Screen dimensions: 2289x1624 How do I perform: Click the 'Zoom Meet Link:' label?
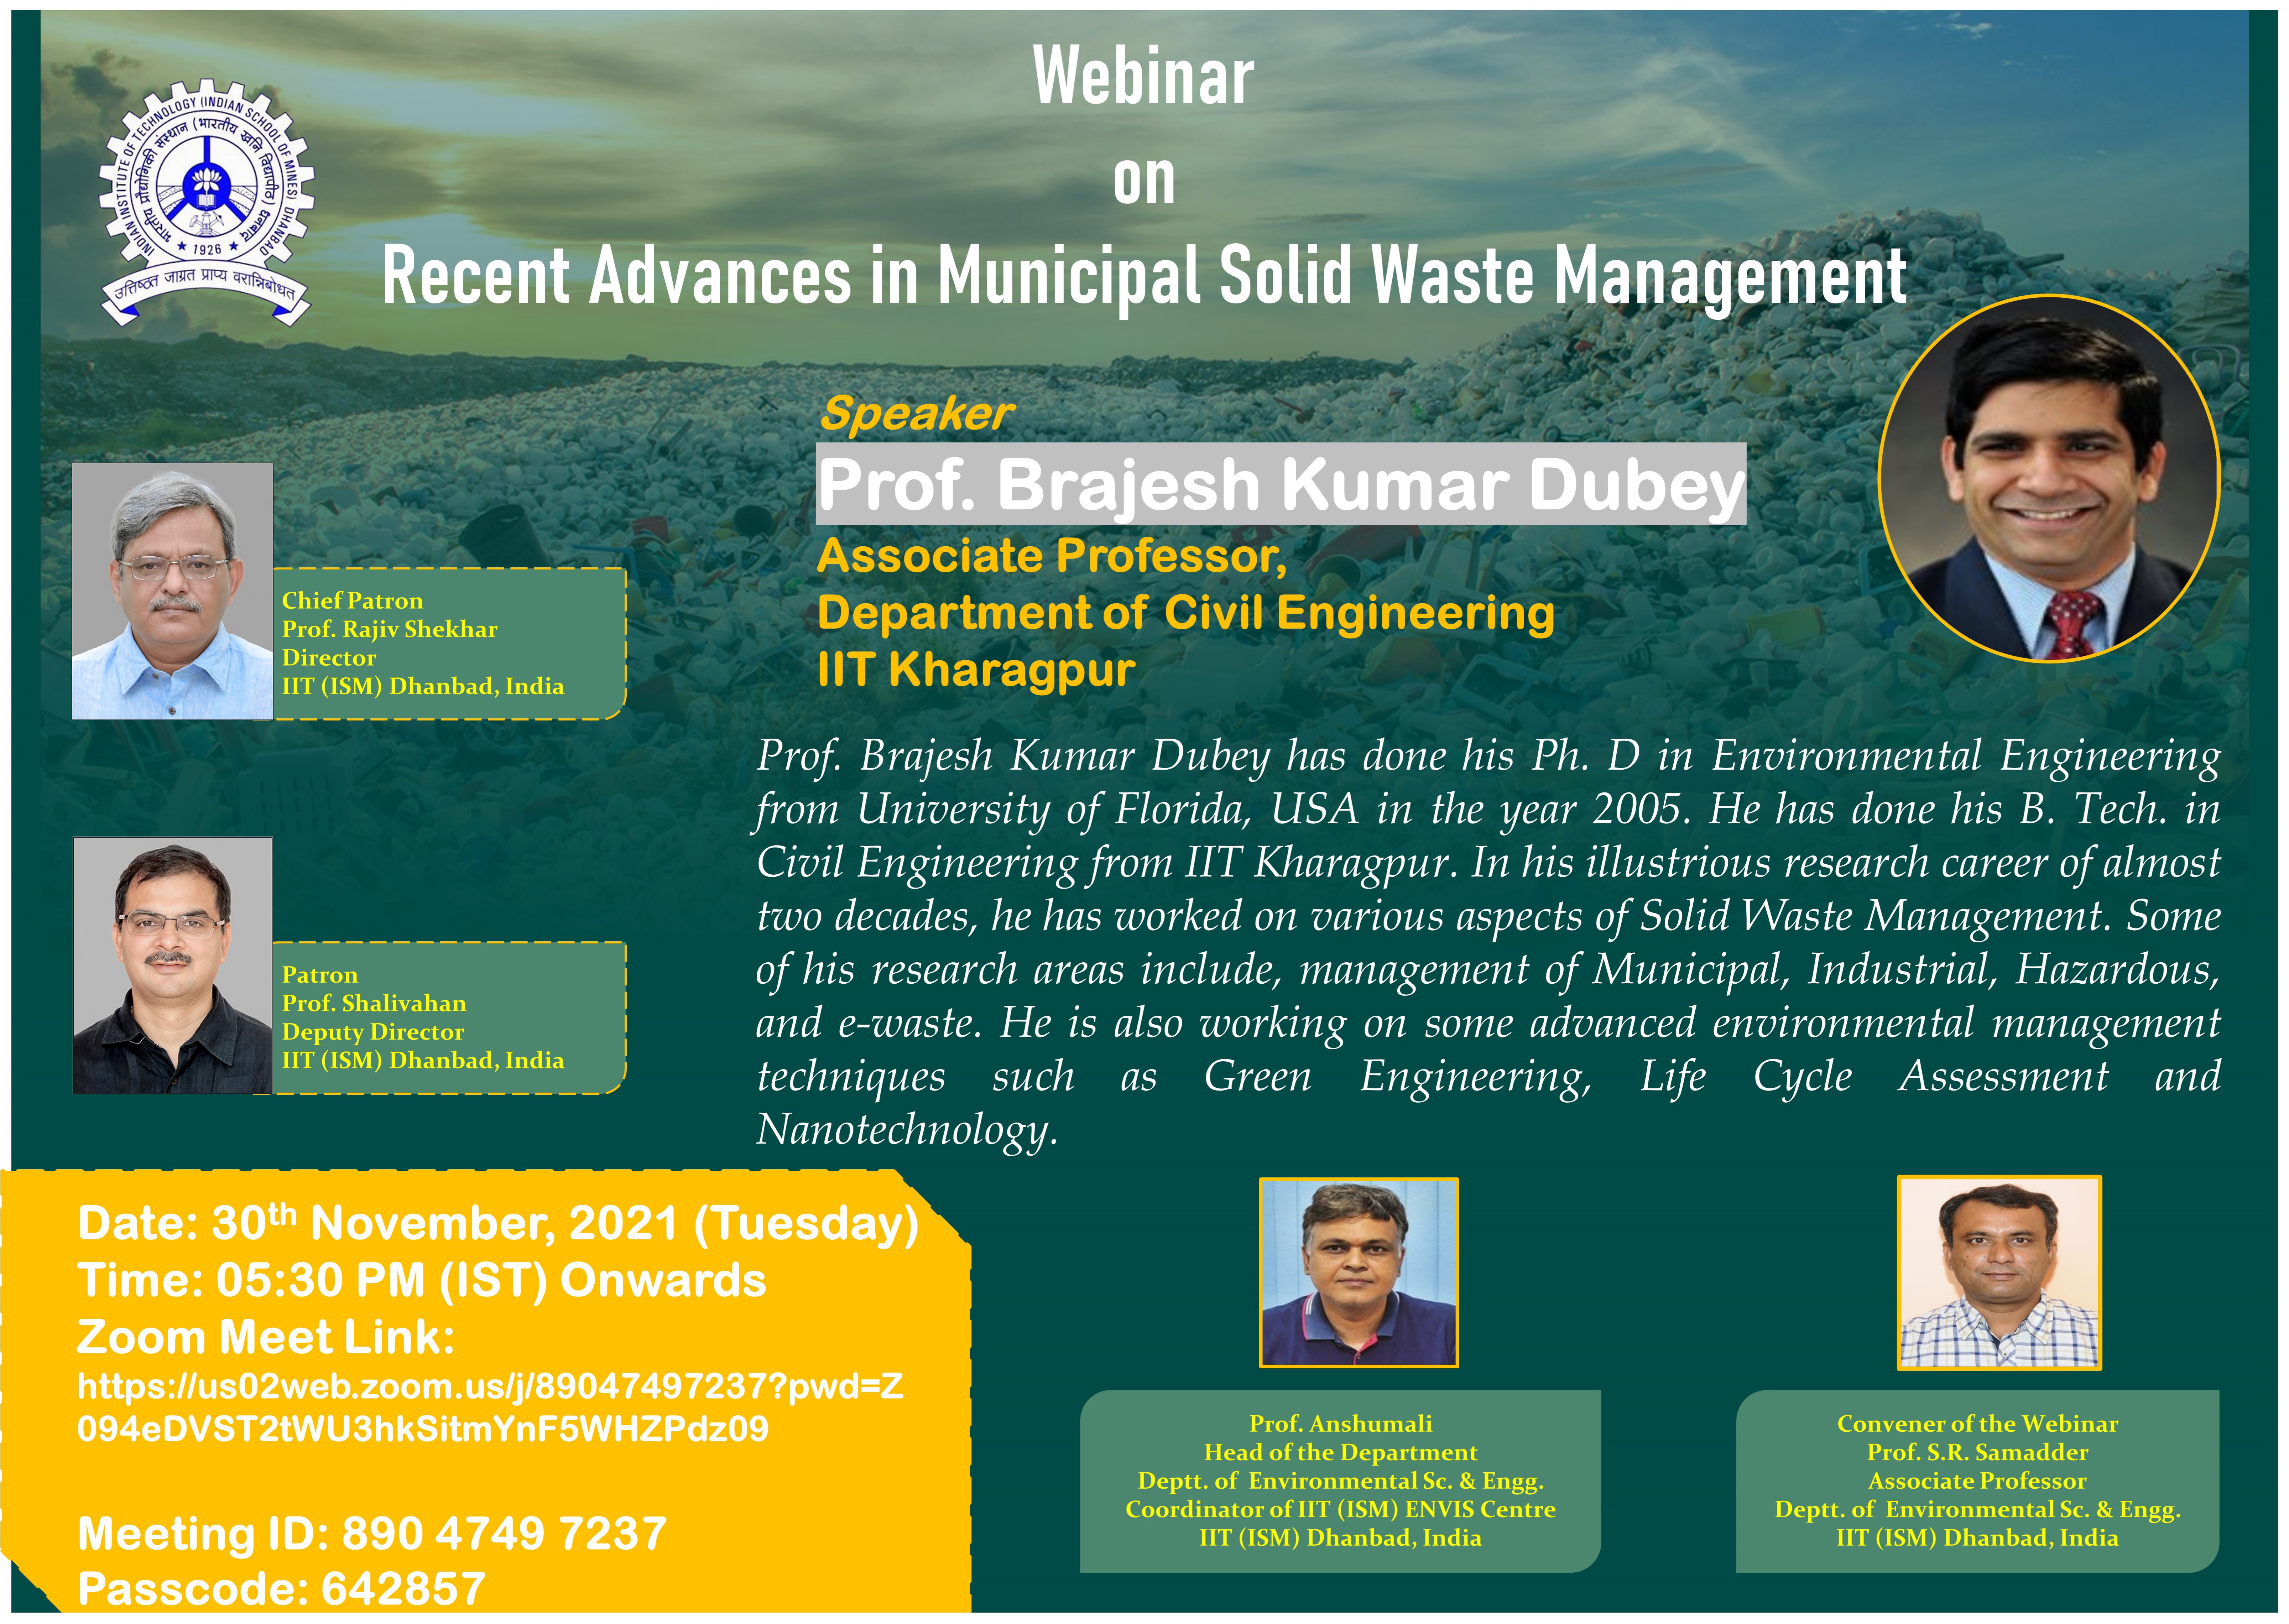(x=266, y=1337)
